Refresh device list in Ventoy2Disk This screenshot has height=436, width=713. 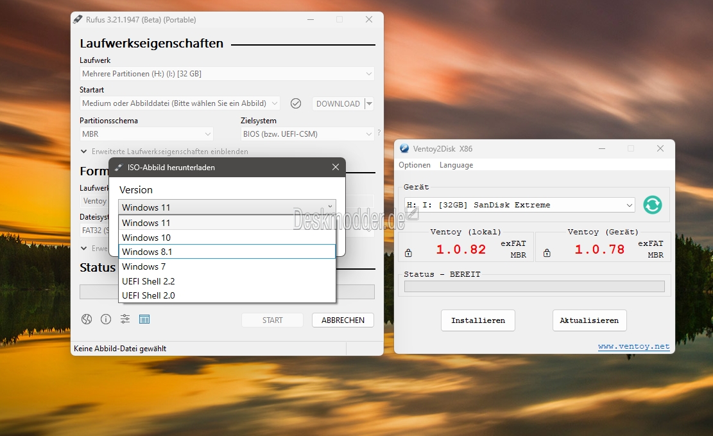[x=653, y=205]
